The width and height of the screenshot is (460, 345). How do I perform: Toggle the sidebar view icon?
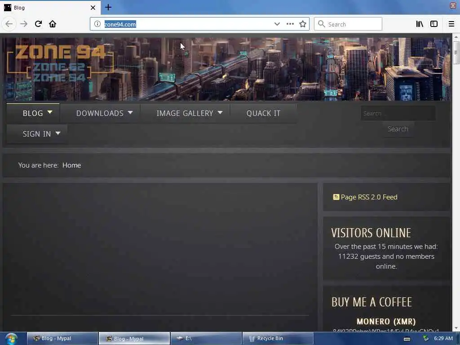point(434,24)
